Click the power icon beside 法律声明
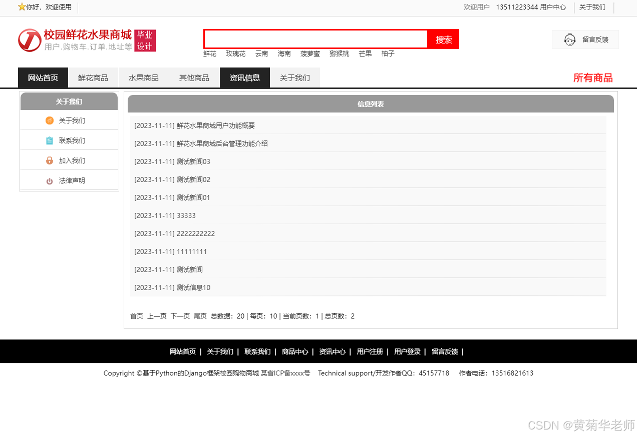This screenshot has height=436, width=637. tap(50, 181)
